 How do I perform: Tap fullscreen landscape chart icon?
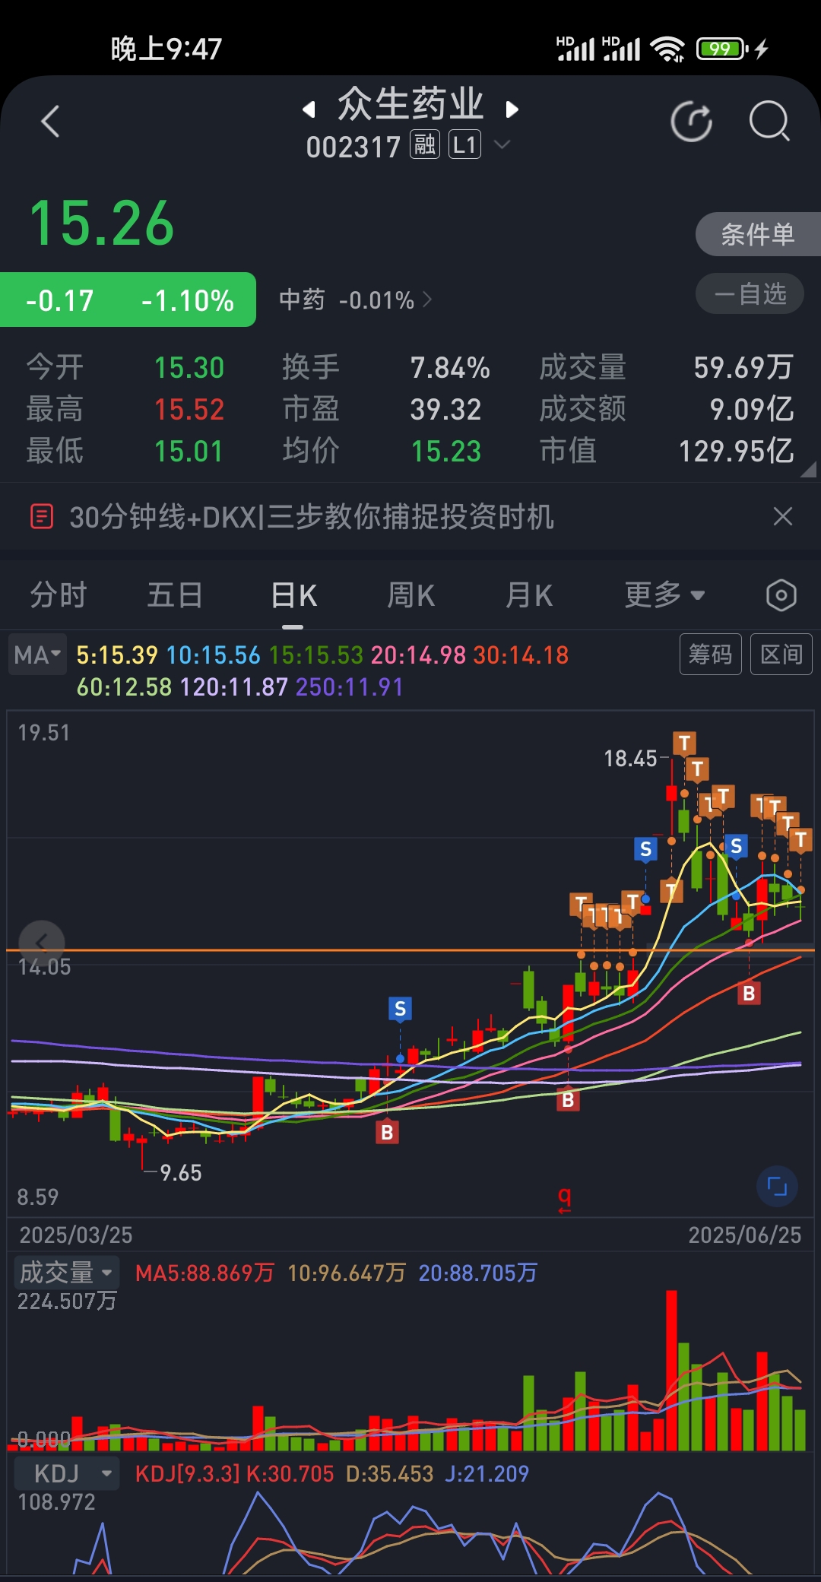click(x=777, y=1187)
